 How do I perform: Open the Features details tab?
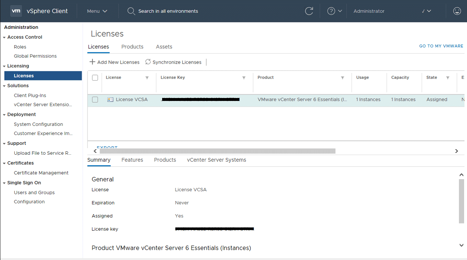132,160
